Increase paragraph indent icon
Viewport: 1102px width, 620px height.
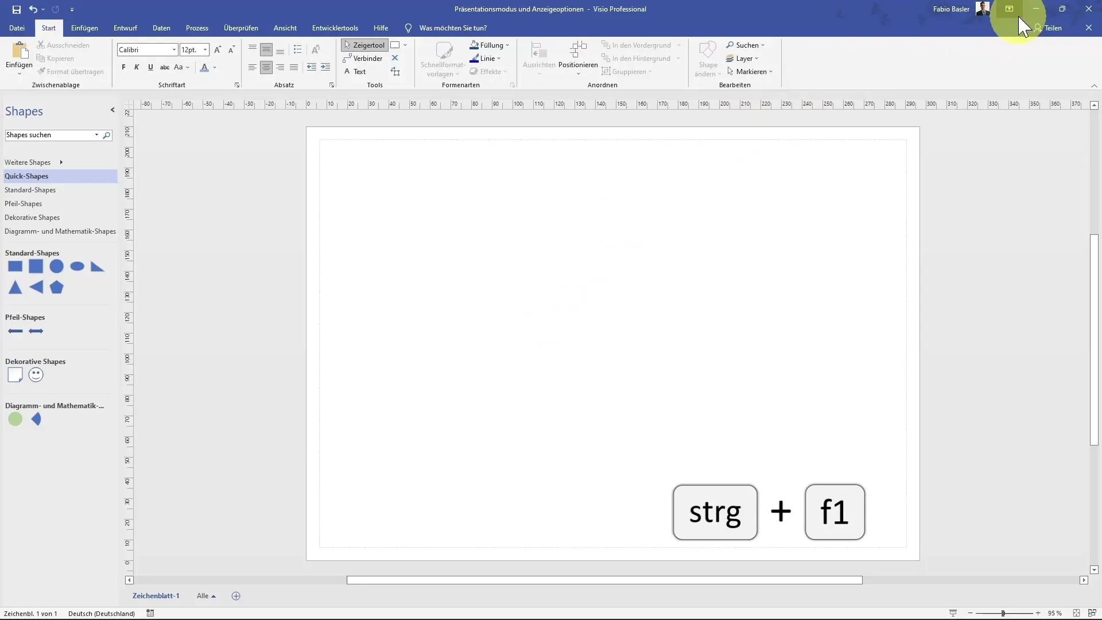point(325,67)
